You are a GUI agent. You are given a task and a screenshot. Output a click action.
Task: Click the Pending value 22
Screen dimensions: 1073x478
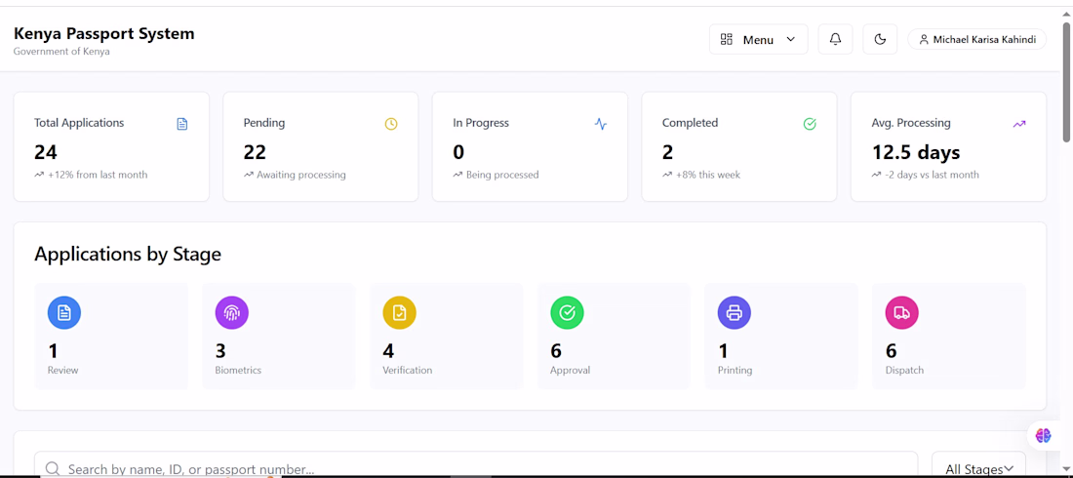(x=255, y=152)
